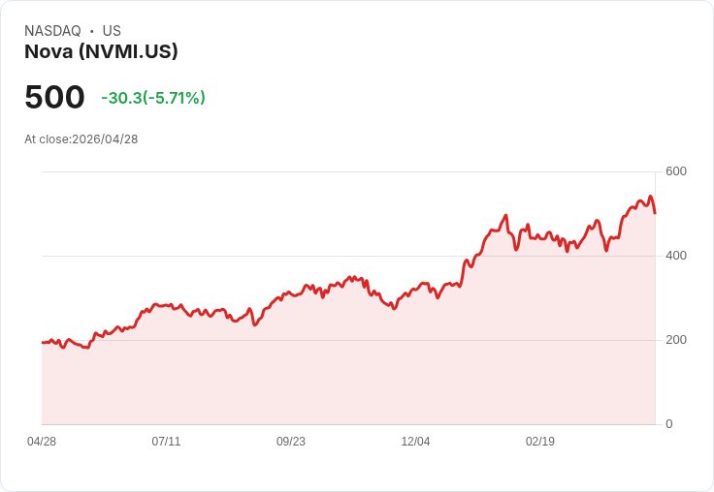This screenshot has height=492, width=714.
Task: Select the 07/11 date axis label
Action: [x=166, y=442]
